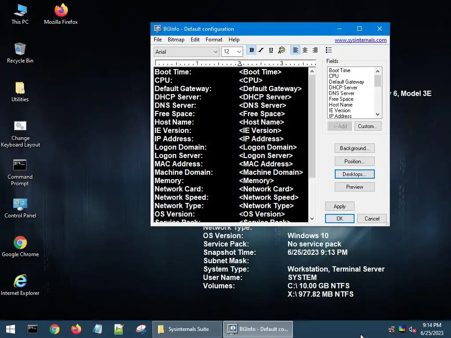Select the Recycle Bin icon
451x338 pixels.
[x=20, y=53]
